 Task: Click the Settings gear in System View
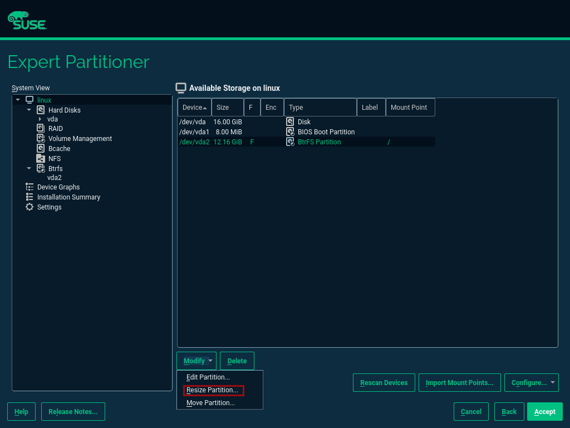[x=29, y=207]
